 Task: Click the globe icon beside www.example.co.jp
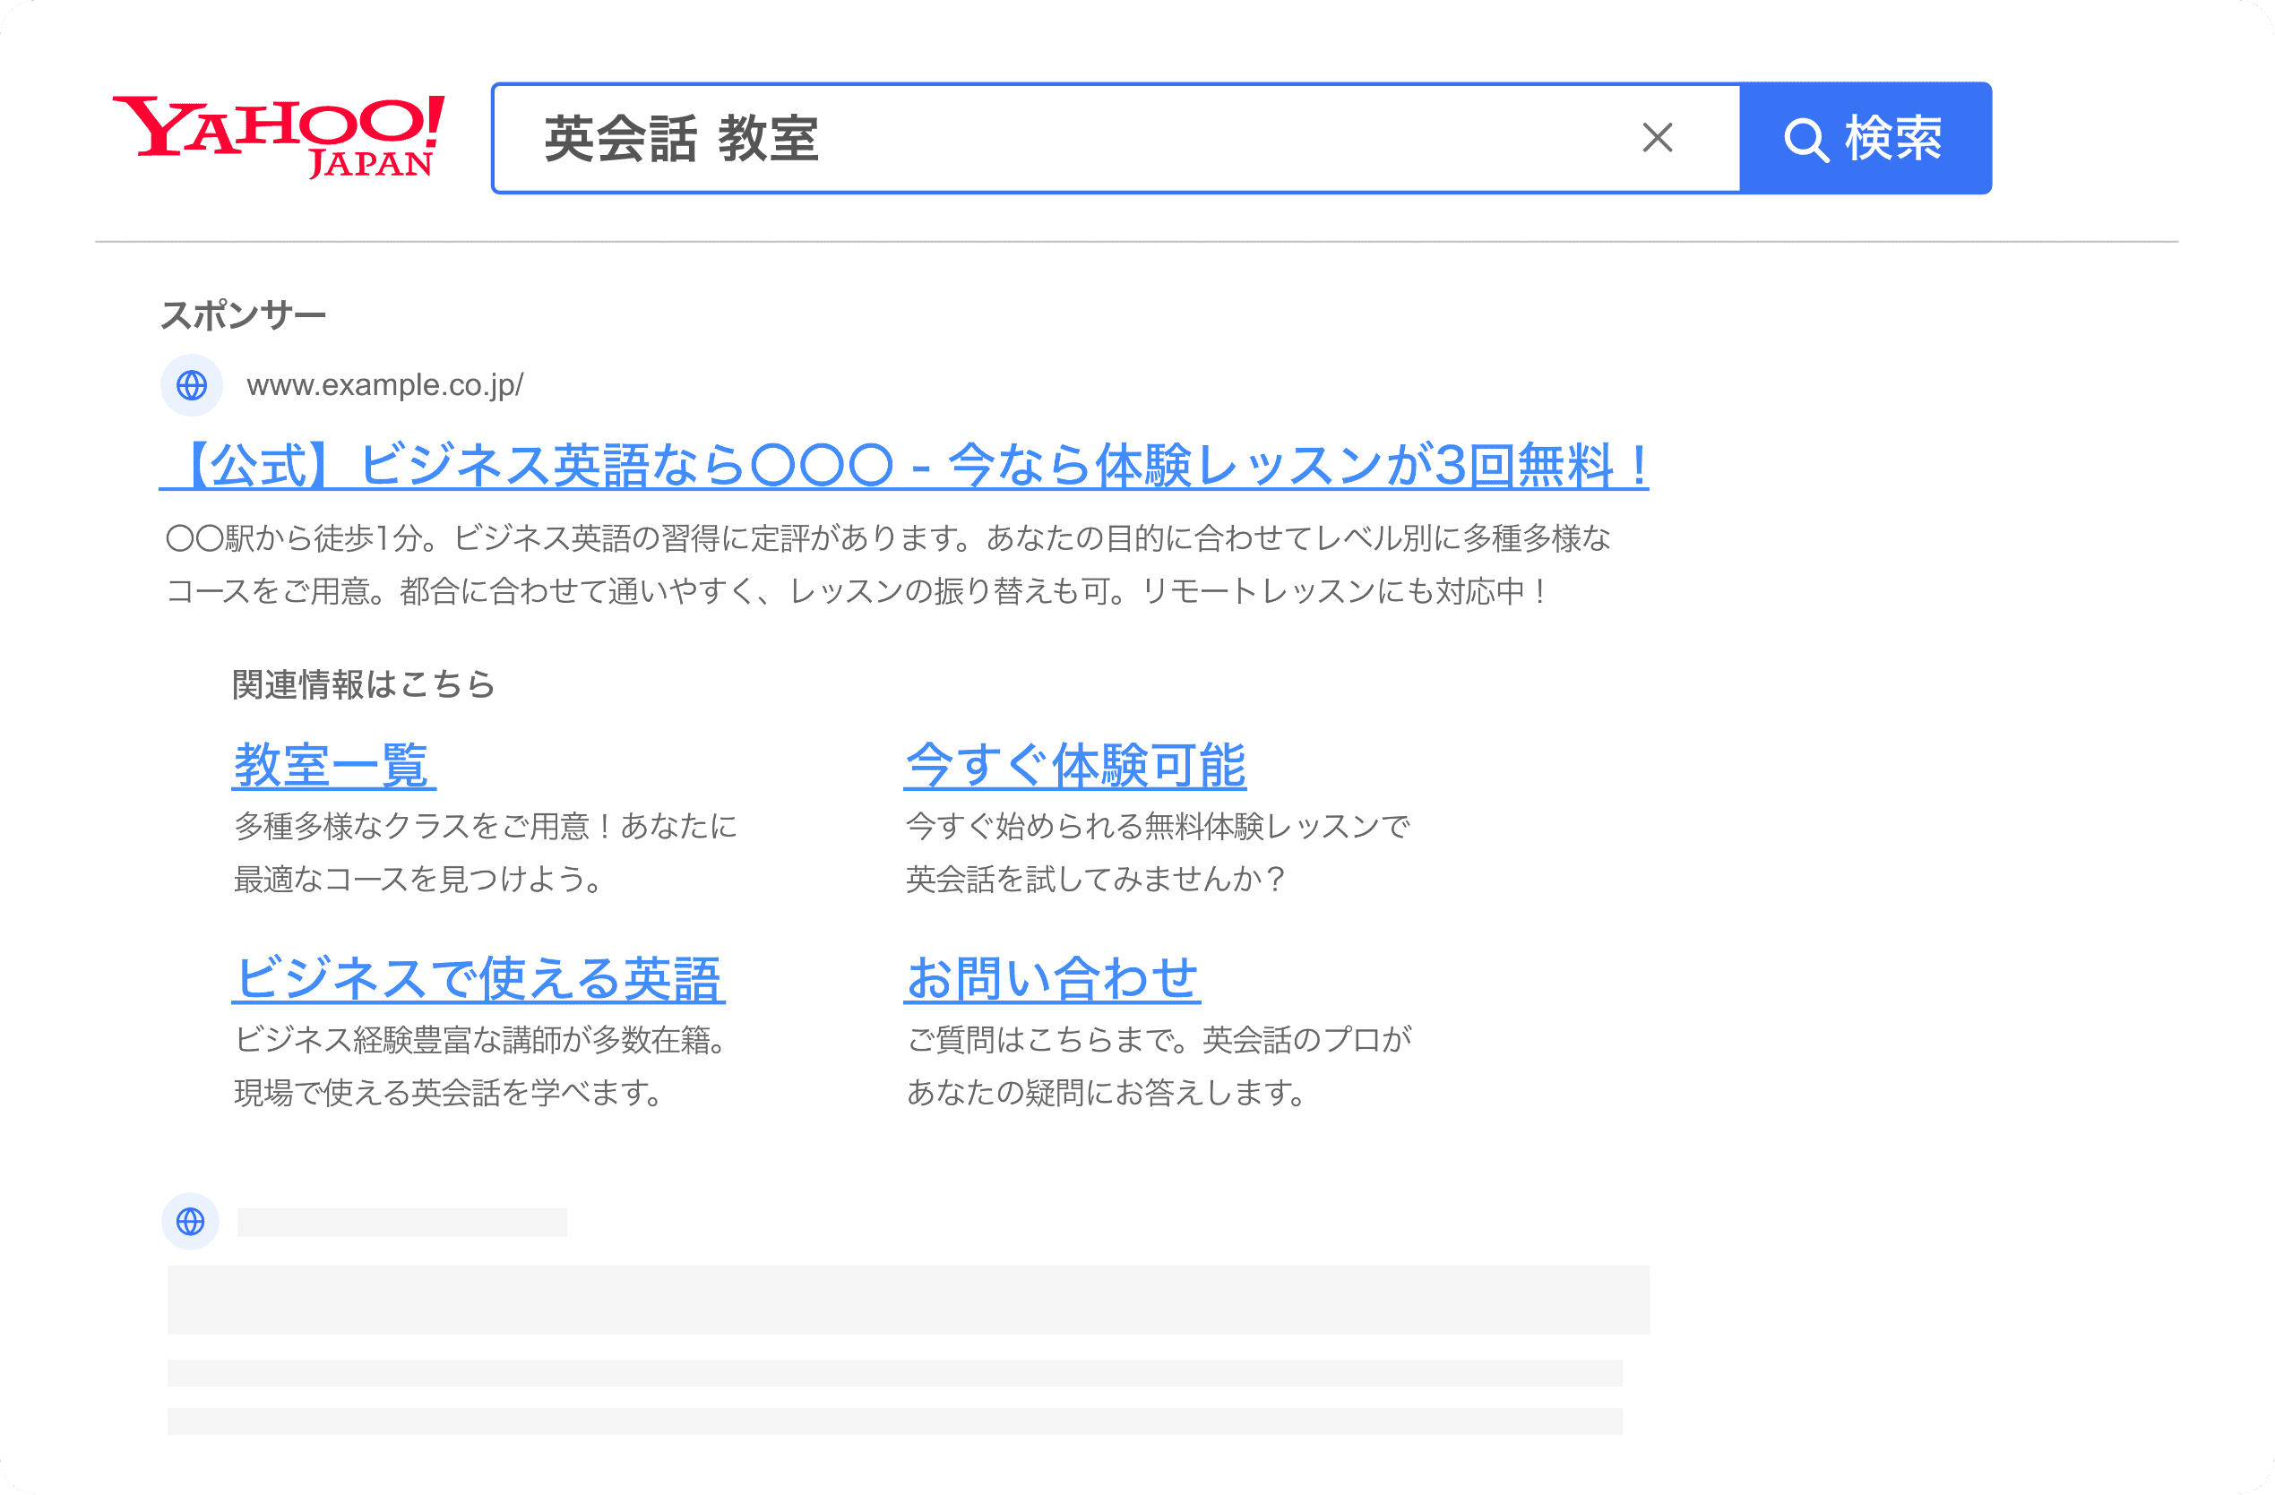(192, 385)
